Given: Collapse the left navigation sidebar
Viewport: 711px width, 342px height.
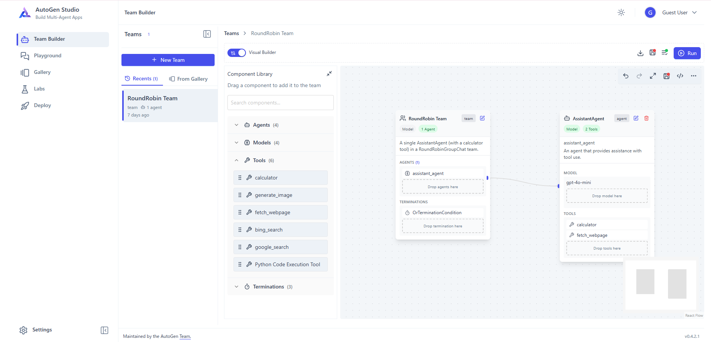Looking at the screenshot, I should coord(104,330).
